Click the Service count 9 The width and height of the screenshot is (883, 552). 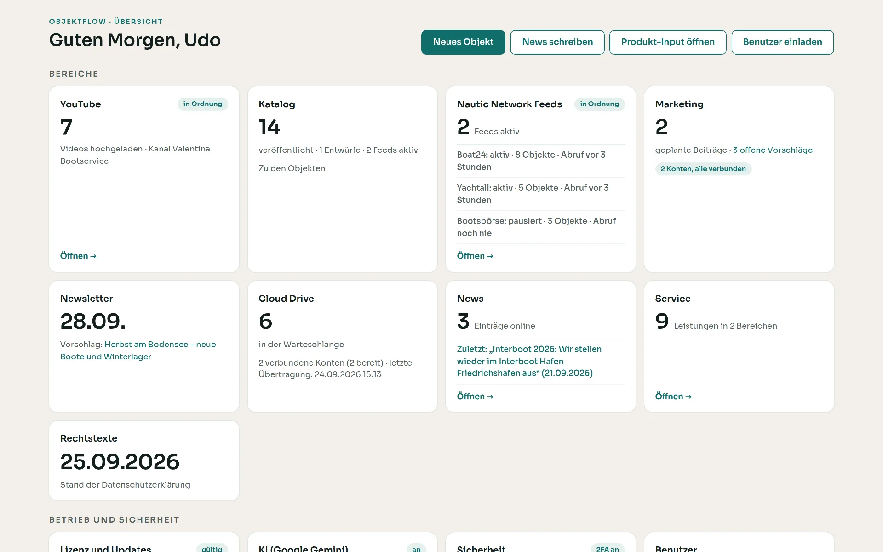point(662,321)
